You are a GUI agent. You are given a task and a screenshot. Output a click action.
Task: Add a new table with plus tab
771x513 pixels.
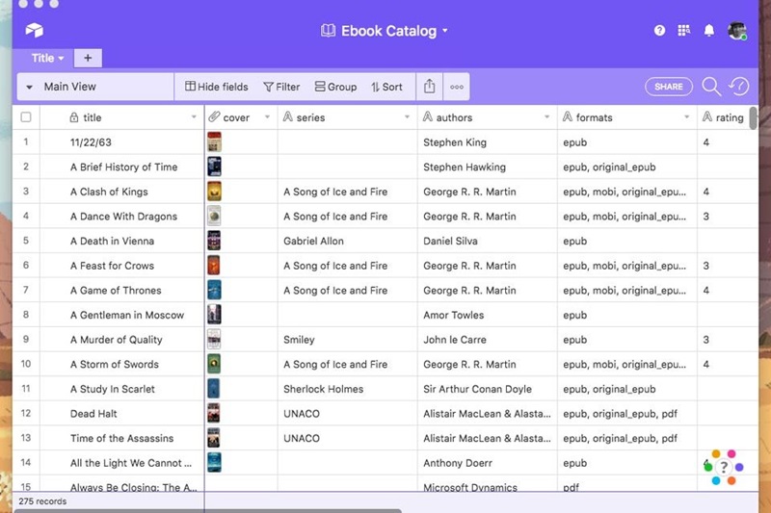[88, 58]
